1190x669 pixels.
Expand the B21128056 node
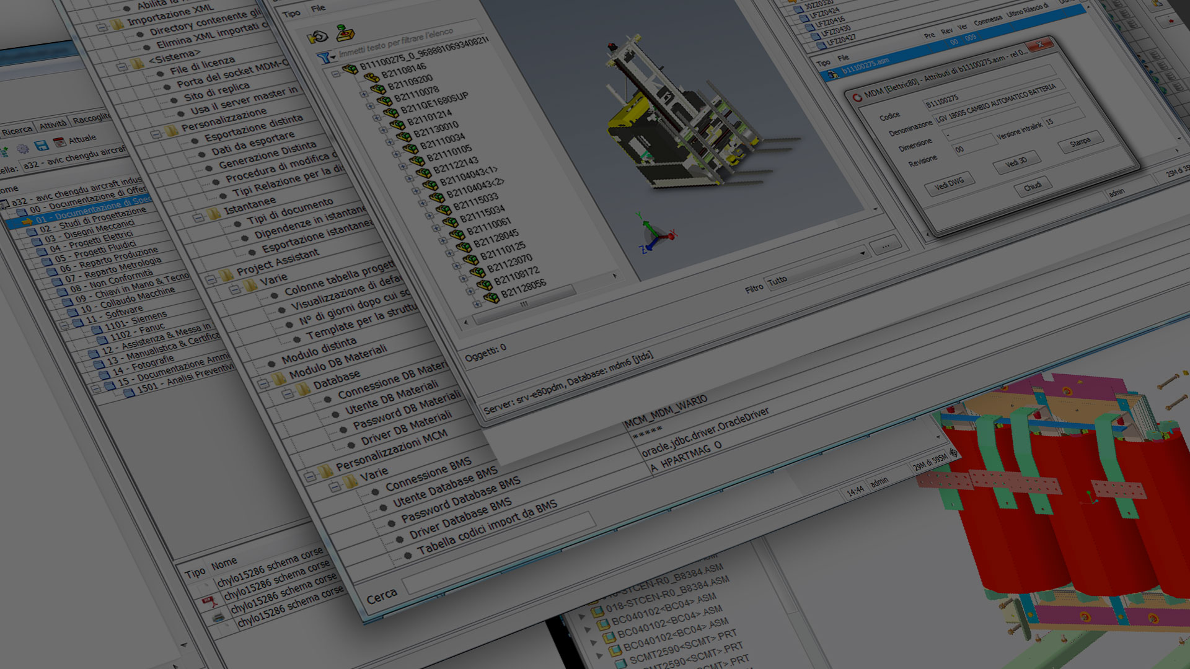pos(476,304)
